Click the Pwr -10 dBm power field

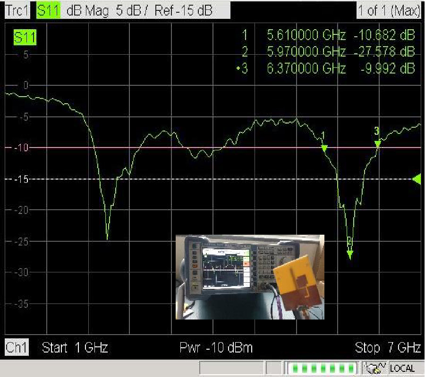pos(216,348)
